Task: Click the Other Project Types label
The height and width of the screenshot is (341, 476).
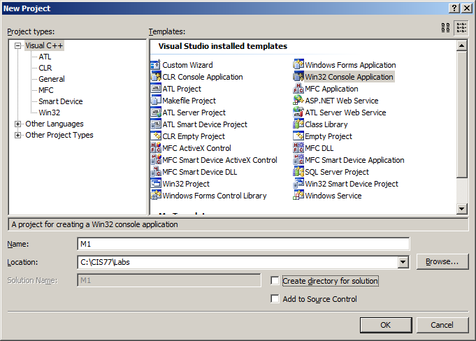Action: tap(59, 135)
